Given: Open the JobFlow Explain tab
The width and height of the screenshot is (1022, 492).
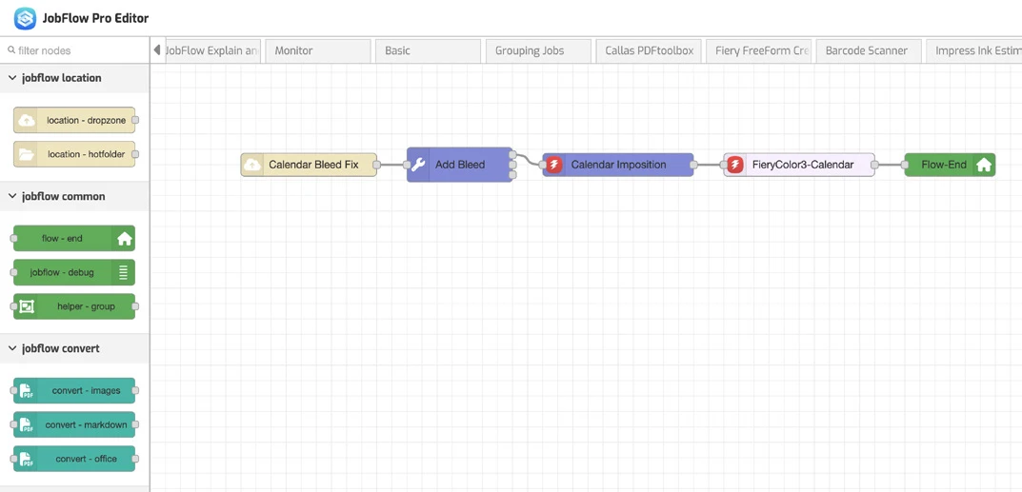Looking at the screenshot, I should coord(212,50).
